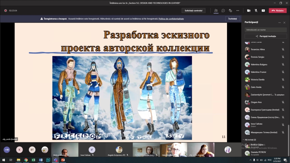Click muted mic icon for Valentina Frunze
This screenshot has width=290, height=163.
[283, 72]
